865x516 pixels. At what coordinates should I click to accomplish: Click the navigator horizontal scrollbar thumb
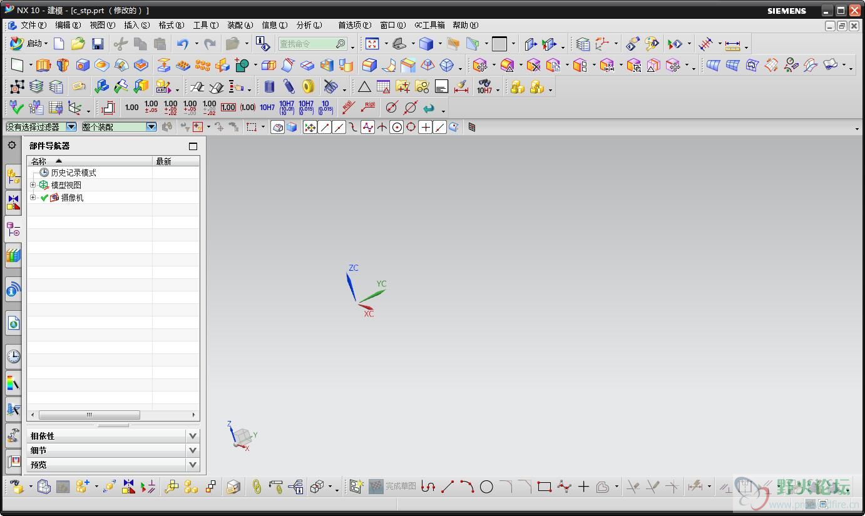coord(90,415)
